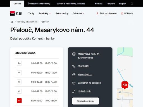The width and height of the screenshot is (143, 107).
Task: Select the Út day badge
Action: (19, 72)
